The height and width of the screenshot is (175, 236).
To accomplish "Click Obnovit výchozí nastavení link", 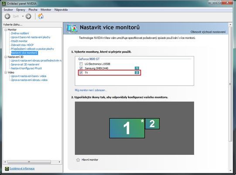I will pyautogui.click(x=208, y=32).
